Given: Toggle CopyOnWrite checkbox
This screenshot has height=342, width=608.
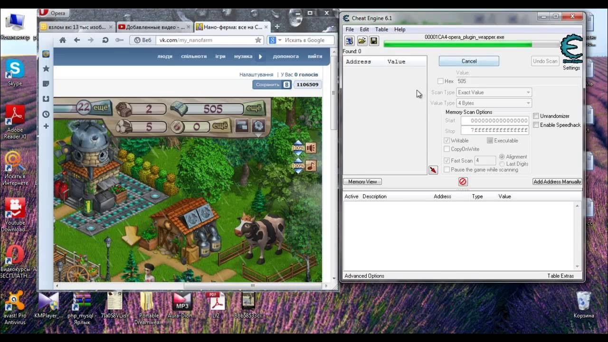Looking at the screenshot, I should pos(446,149).
